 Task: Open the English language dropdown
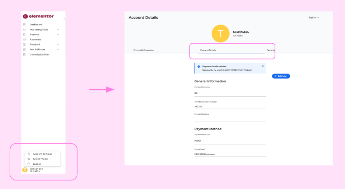point(314,18)
